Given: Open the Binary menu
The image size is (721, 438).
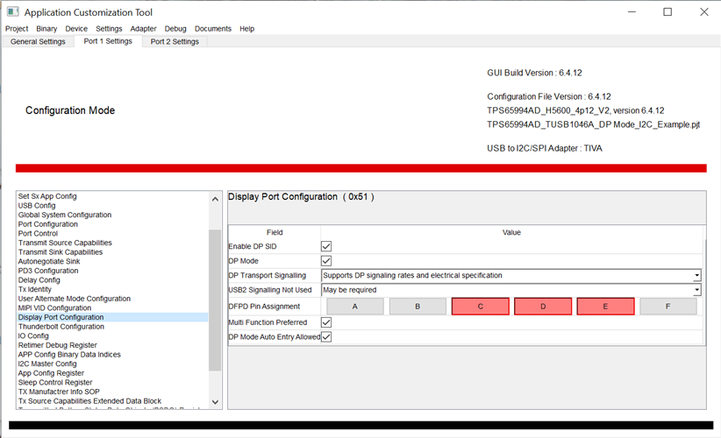Looking at the screenshot, I should tap(46, 28).
